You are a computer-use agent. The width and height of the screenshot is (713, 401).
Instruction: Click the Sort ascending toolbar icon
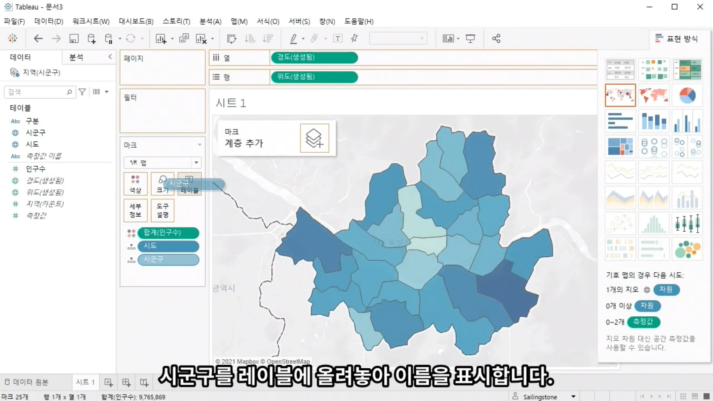coord(250,39)
